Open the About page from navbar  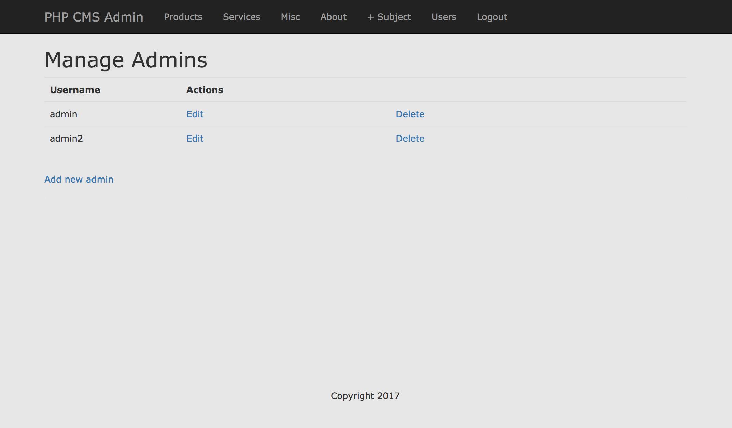coord(333,17)
